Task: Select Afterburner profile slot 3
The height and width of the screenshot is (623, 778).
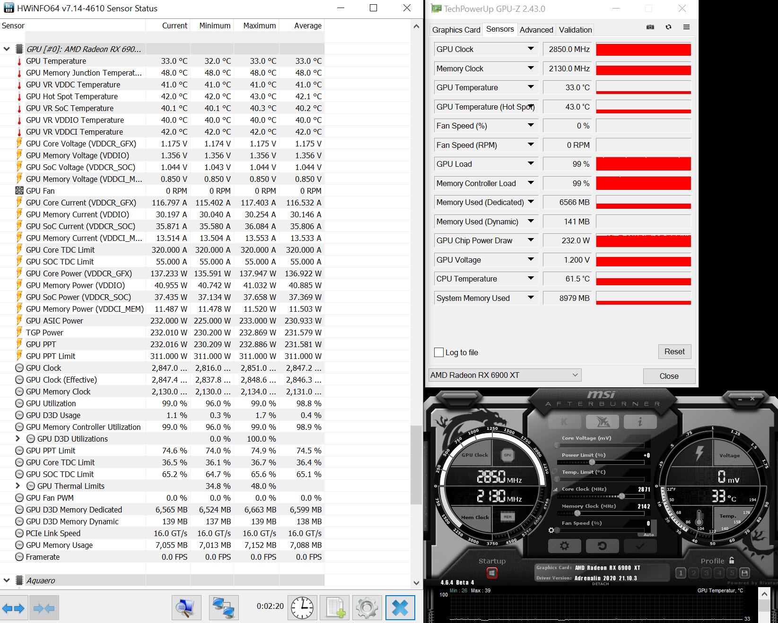Action: tap(706, 573)
